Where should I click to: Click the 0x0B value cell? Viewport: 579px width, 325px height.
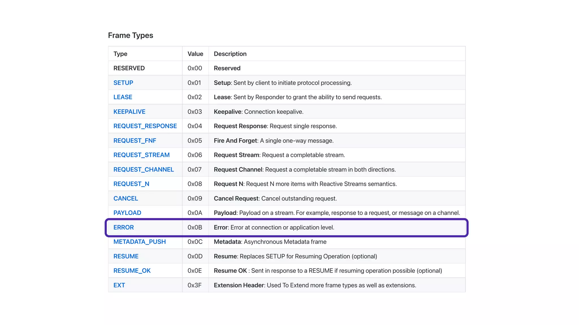tap(195, 227)
